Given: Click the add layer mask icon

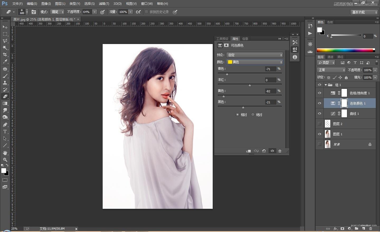Looking at the screenshot, I should click(x=342, y=229).
